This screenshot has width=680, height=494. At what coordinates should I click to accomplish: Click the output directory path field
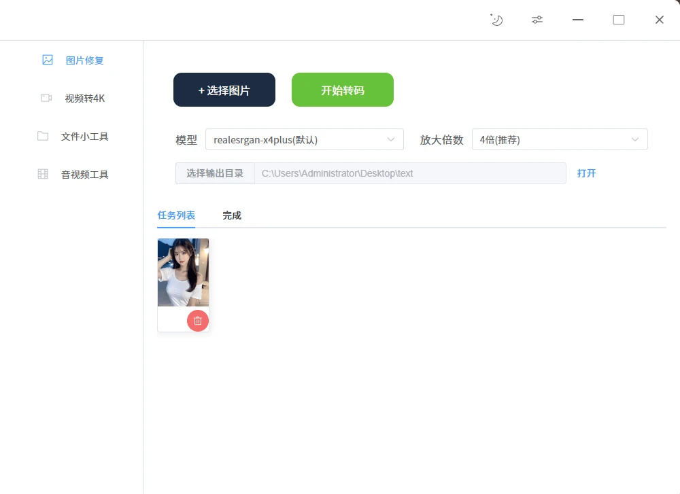pos(408,173)
